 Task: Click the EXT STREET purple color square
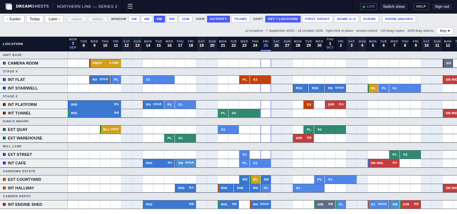pos(4,154)
